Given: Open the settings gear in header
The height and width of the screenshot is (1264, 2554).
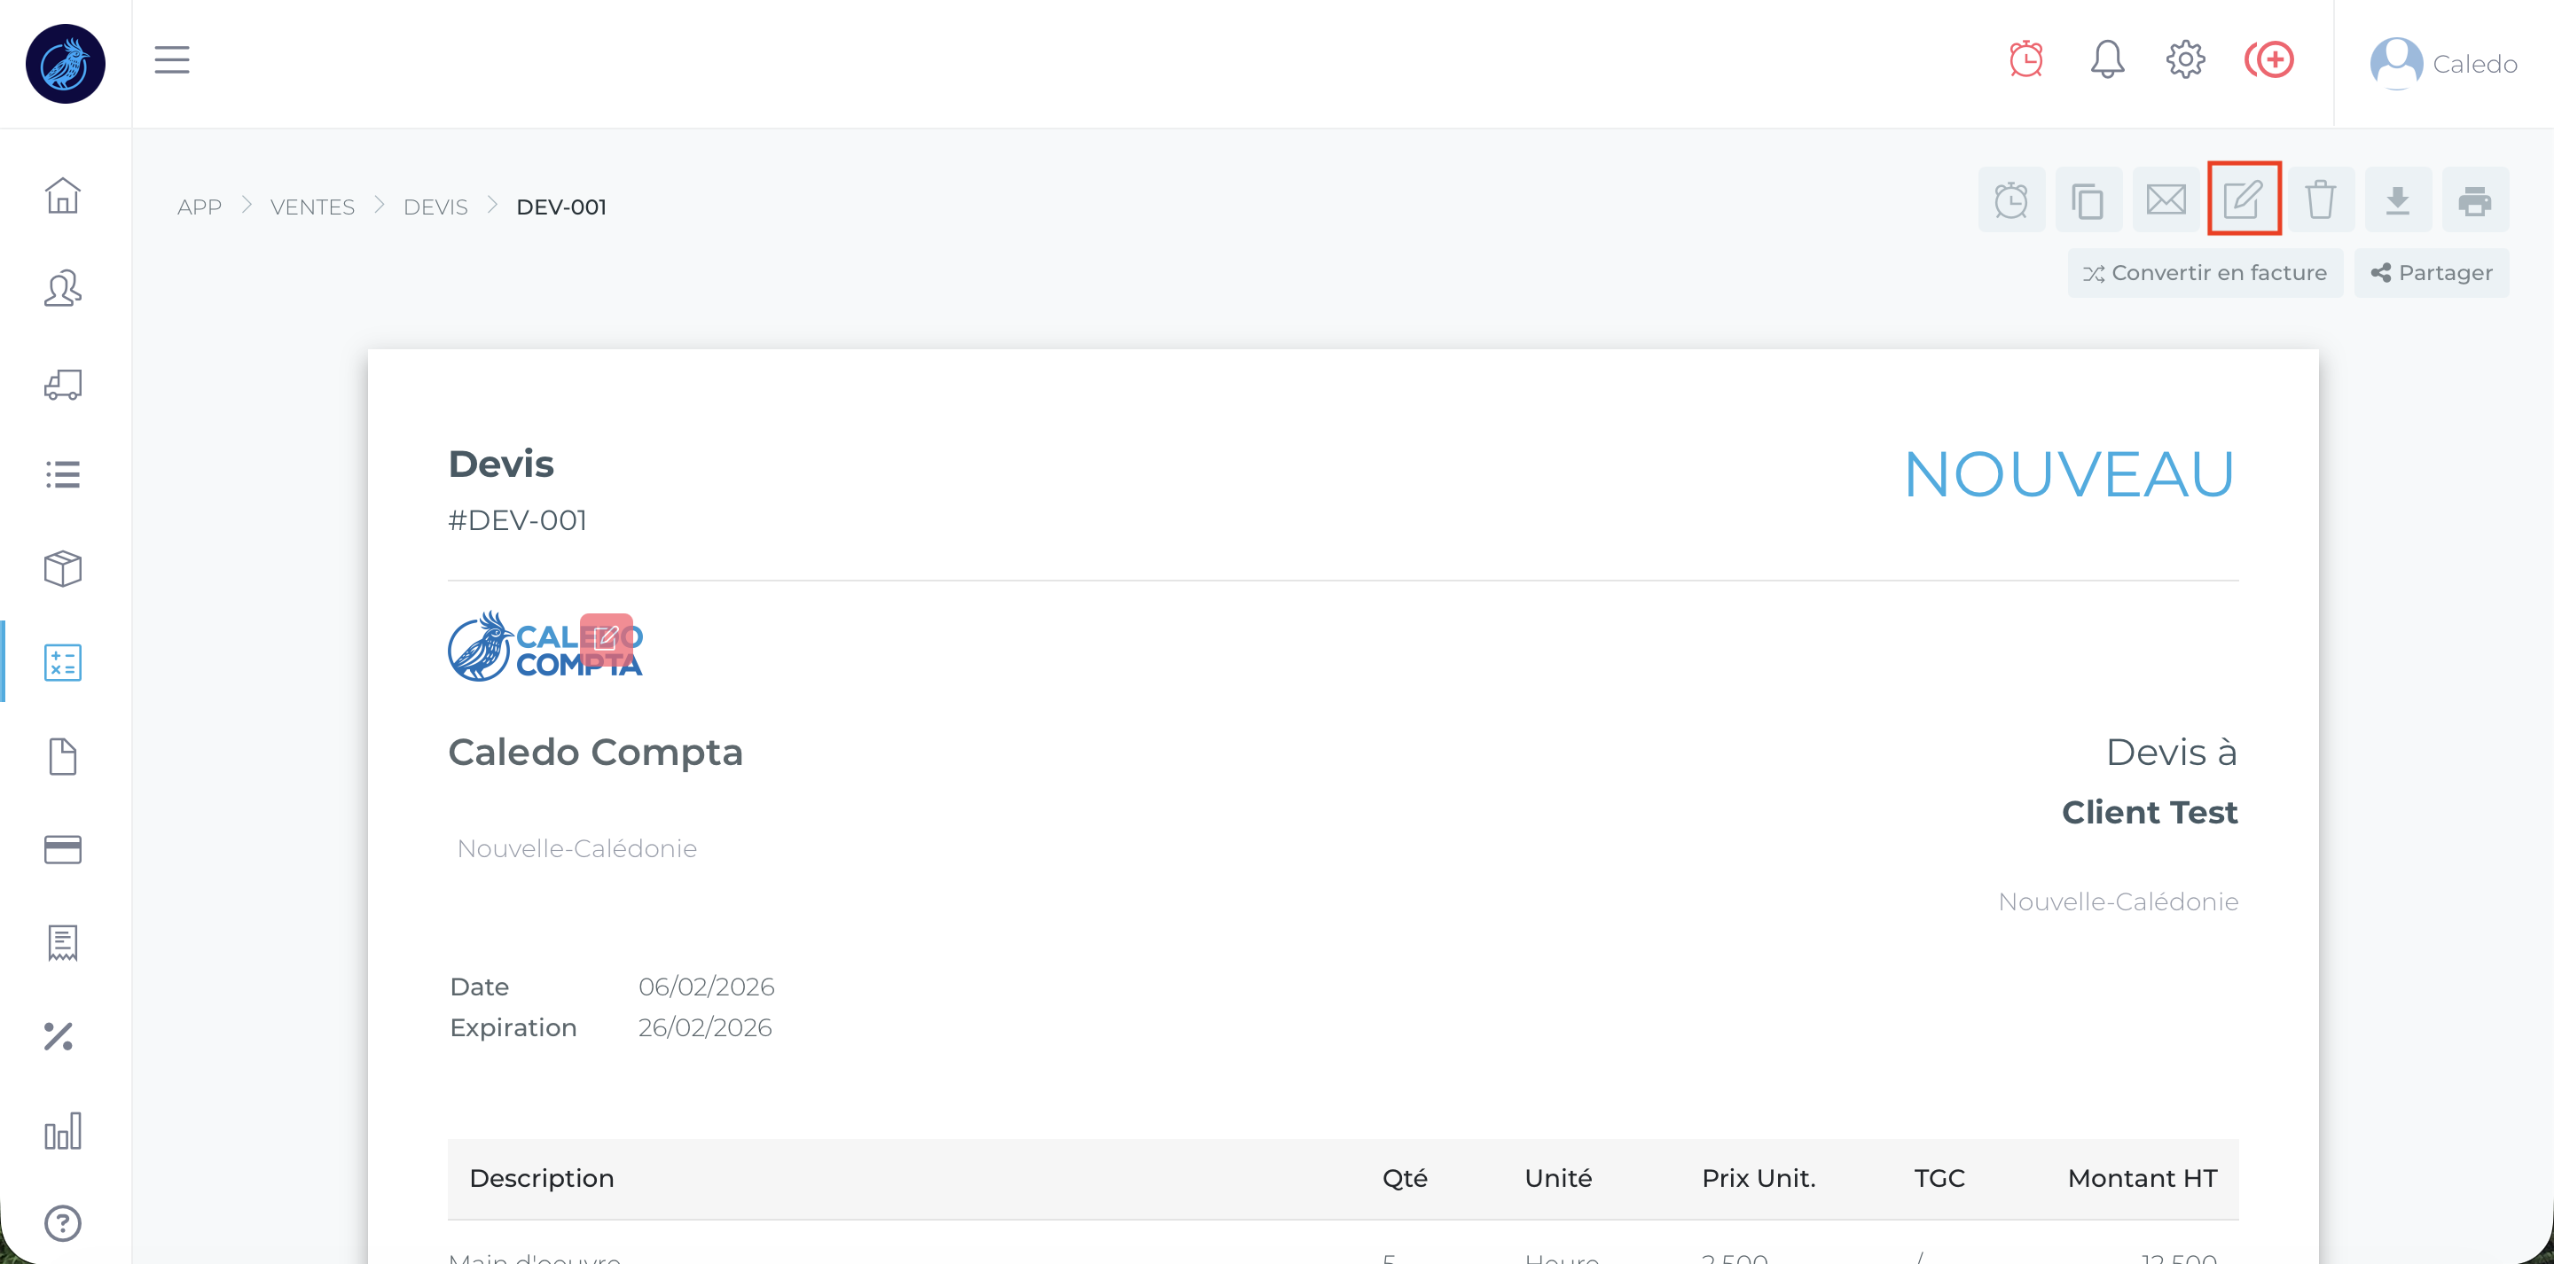Looking at the screenshot, I should click(x=2185, y=59).
